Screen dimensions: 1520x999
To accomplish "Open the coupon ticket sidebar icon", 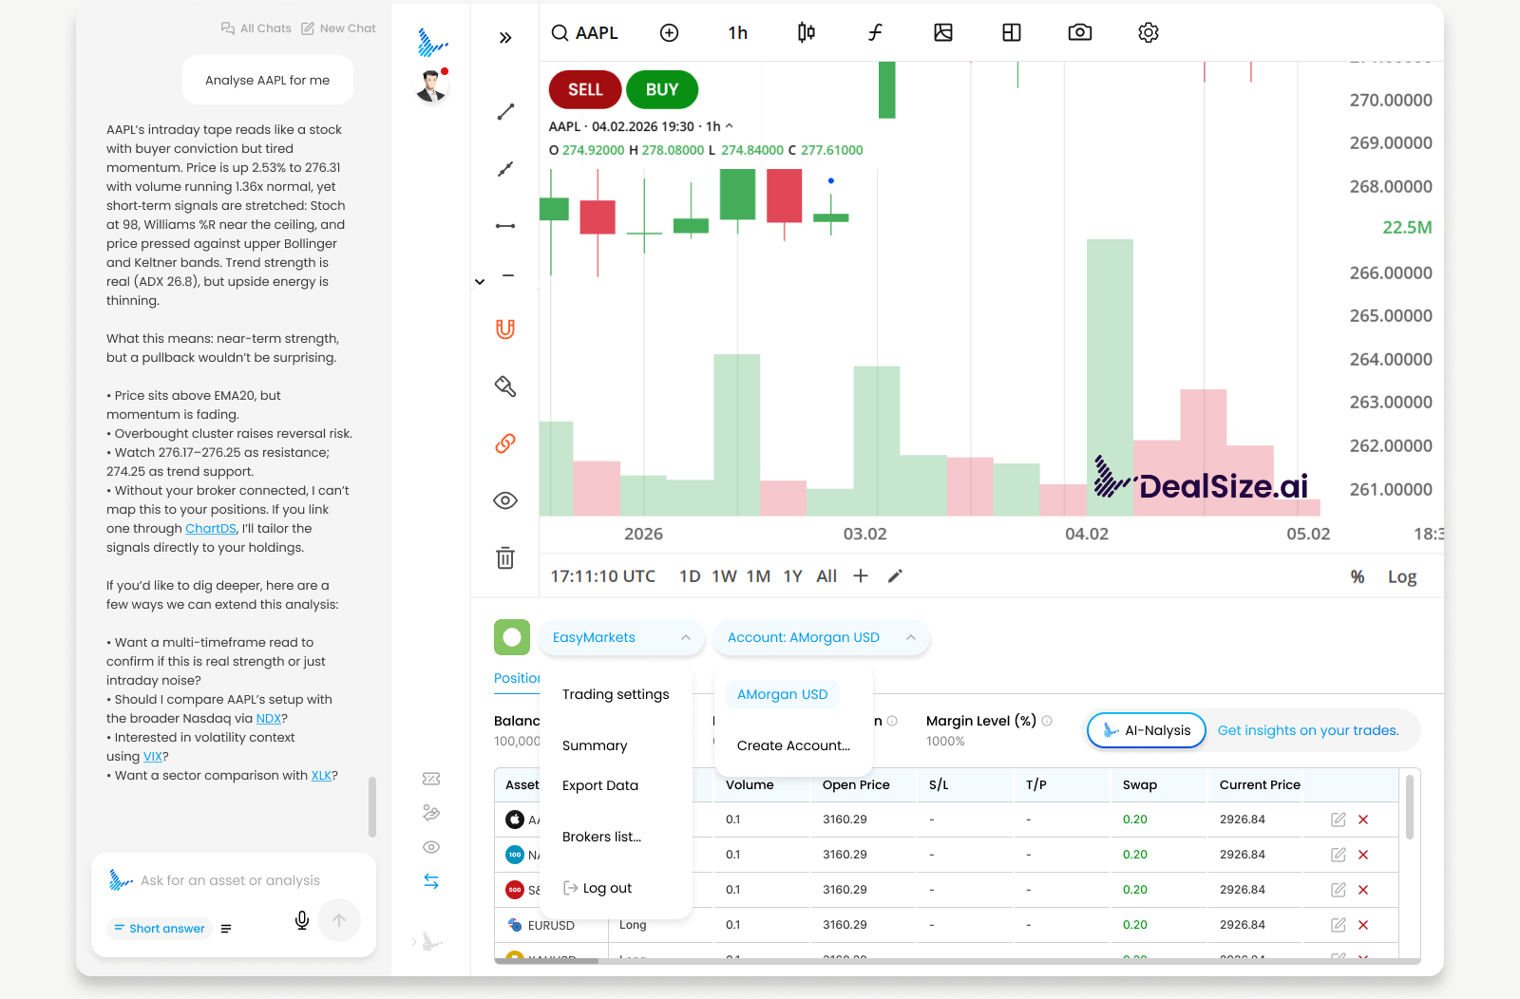I will click(431, 779).
